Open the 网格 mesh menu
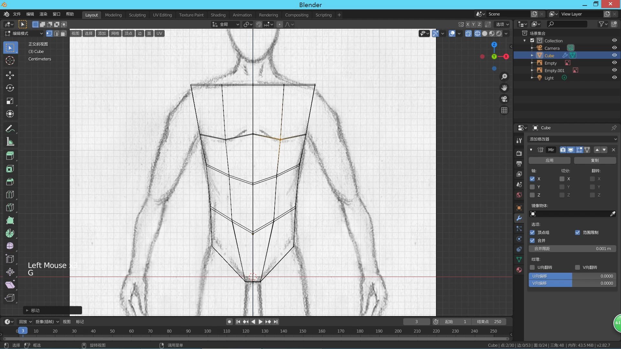The height and width of the screenshot is (349, 621). pos(115,33)
